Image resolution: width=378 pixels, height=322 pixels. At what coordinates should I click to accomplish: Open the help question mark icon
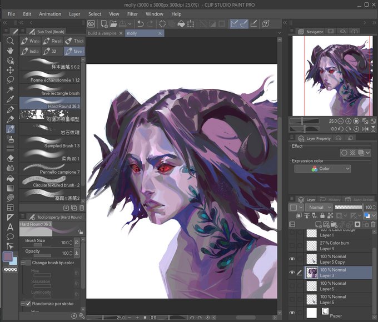[x=265, y=24]
